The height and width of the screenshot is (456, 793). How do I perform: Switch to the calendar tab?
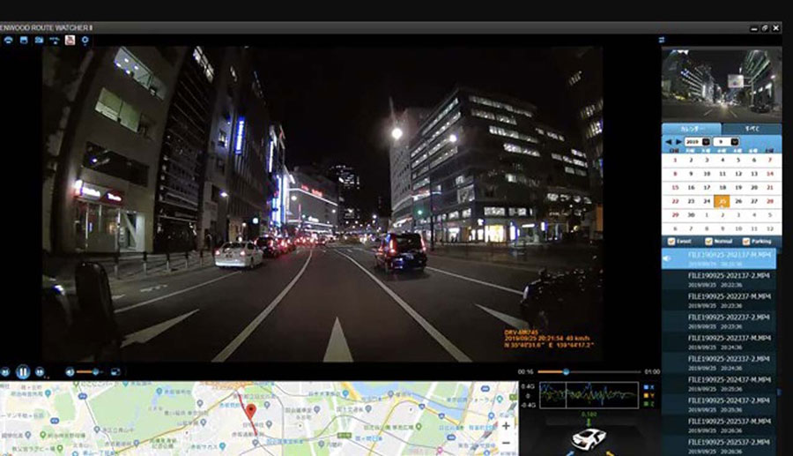tap(692, 129)
